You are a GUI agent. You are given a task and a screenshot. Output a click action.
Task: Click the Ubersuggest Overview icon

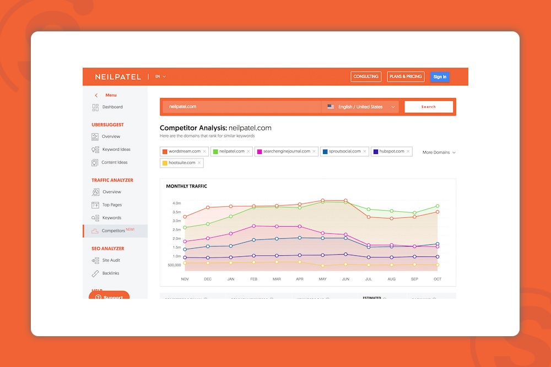pyautogui.click(x=95, y=136)
